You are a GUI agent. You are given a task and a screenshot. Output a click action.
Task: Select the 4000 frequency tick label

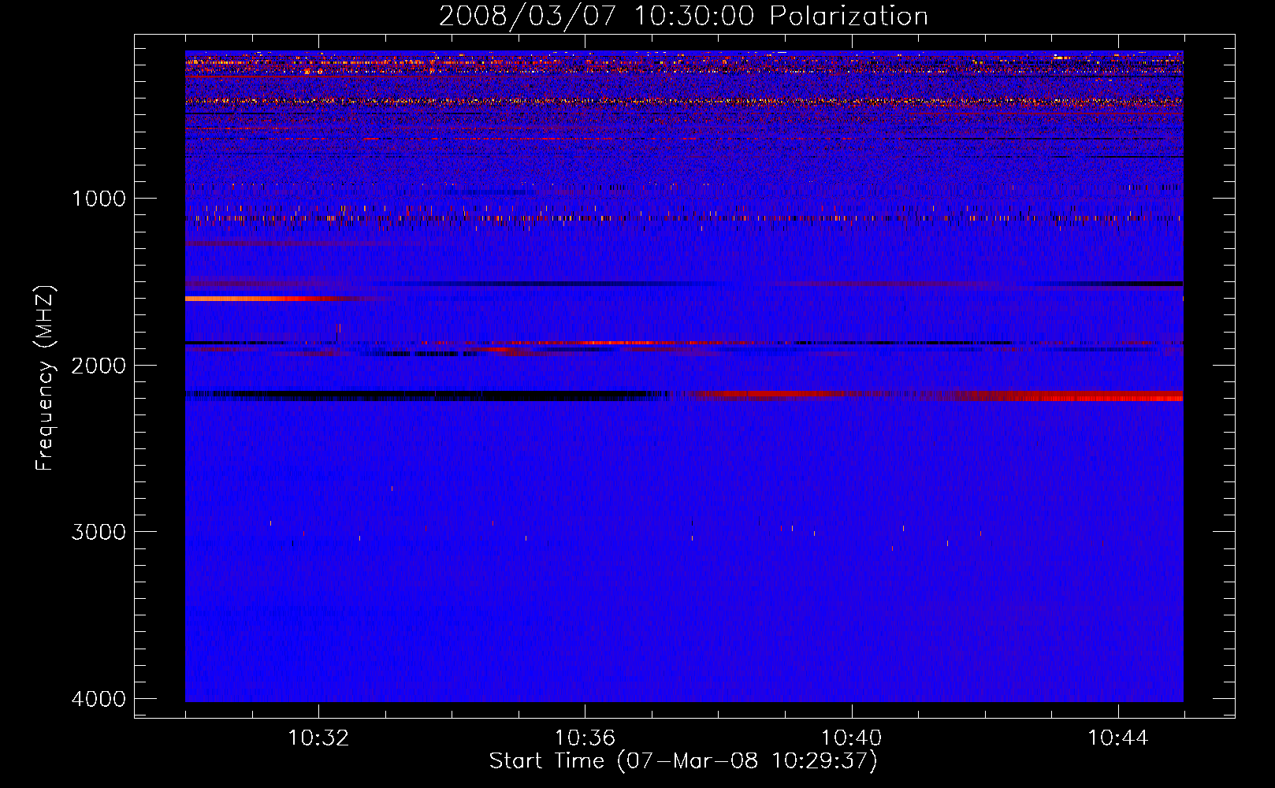pos(99,698)
